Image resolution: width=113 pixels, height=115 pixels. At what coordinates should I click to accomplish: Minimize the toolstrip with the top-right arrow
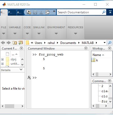[x=110, y=12]
